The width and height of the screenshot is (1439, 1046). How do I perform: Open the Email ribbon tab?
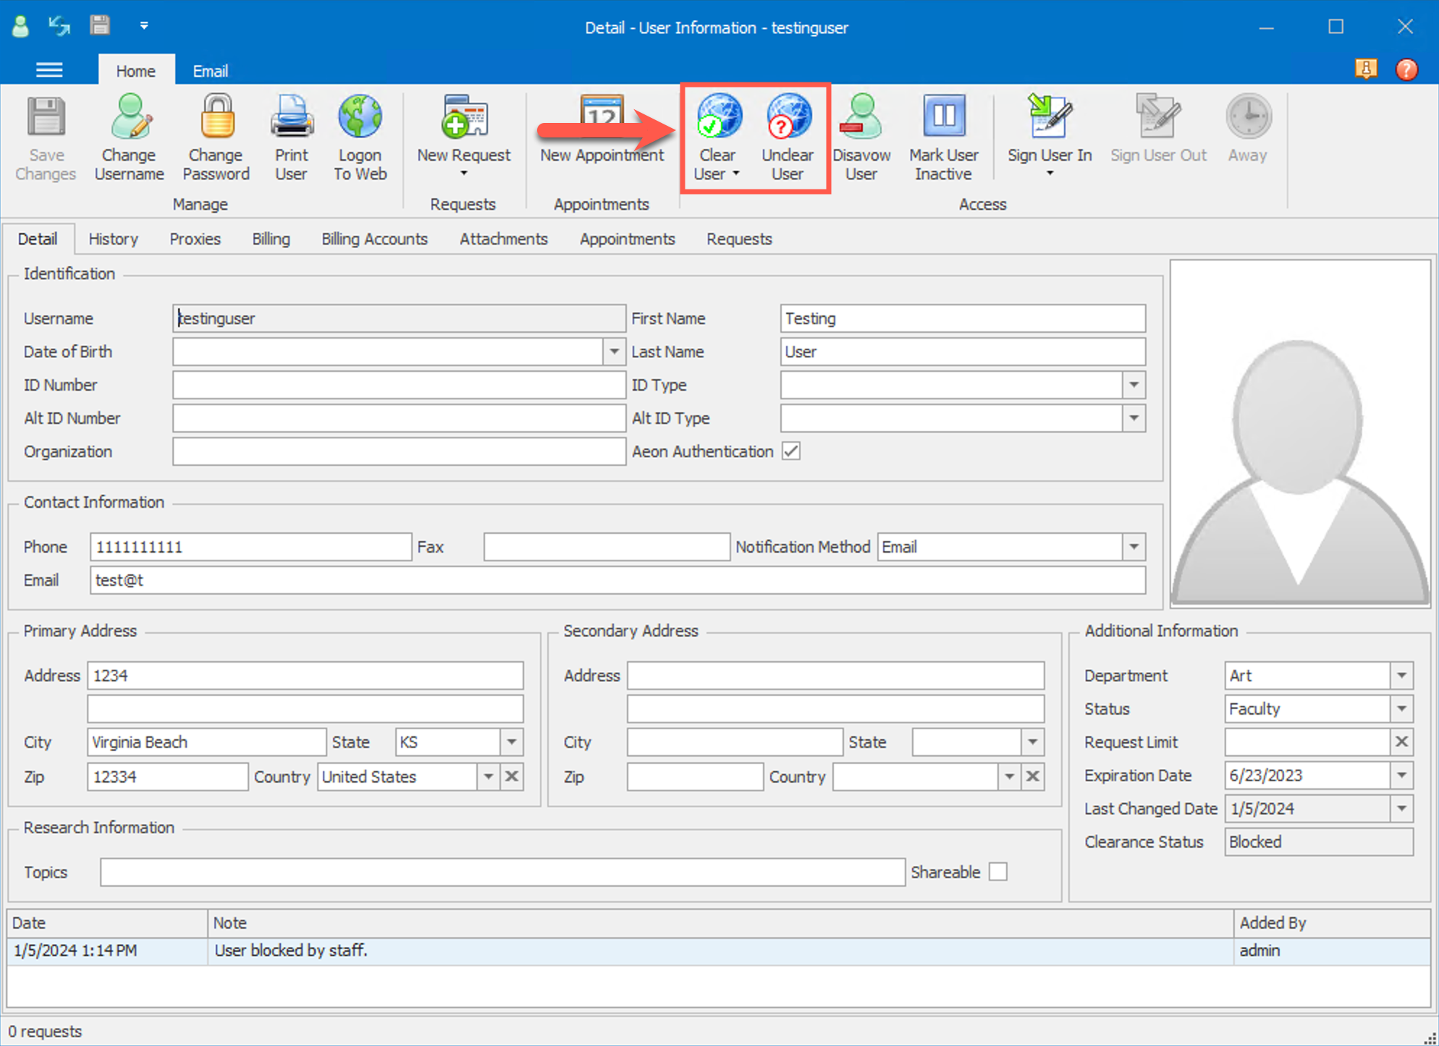pyautogui.click(x=210, y=71)
